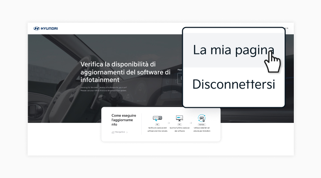321x178 pixels.
Task: Click the download latest software monitor icon
Action: click(x=179, y=118)
